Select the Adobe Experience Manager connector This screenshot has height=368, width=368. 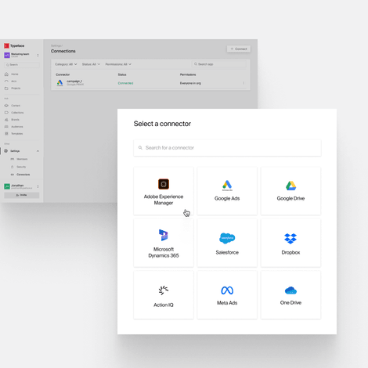pos(164,191)
